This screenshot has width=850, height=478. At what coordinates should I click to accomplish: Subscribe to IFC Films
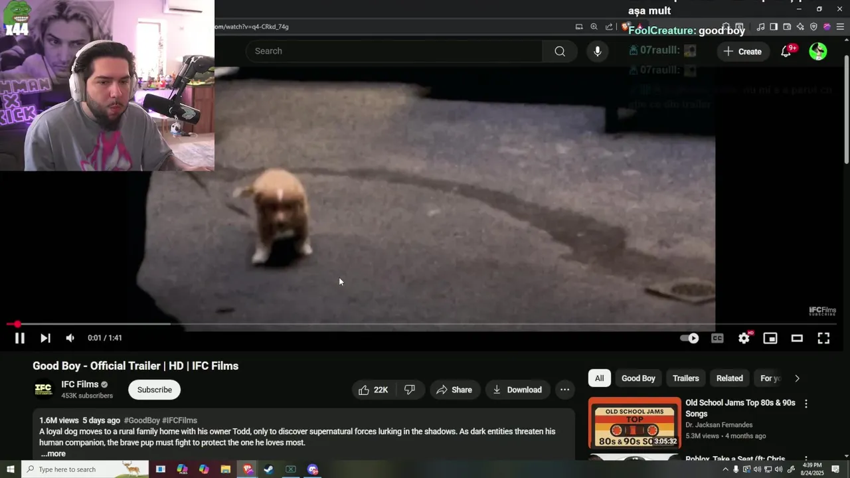[155, 390]
